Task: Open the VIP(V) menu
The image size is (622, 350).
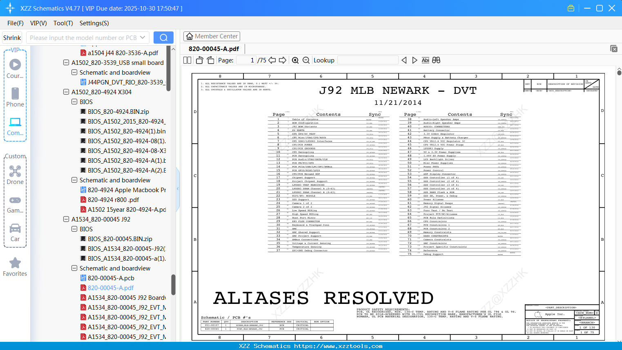Action: pyautogui.click(x=38, y=23)
